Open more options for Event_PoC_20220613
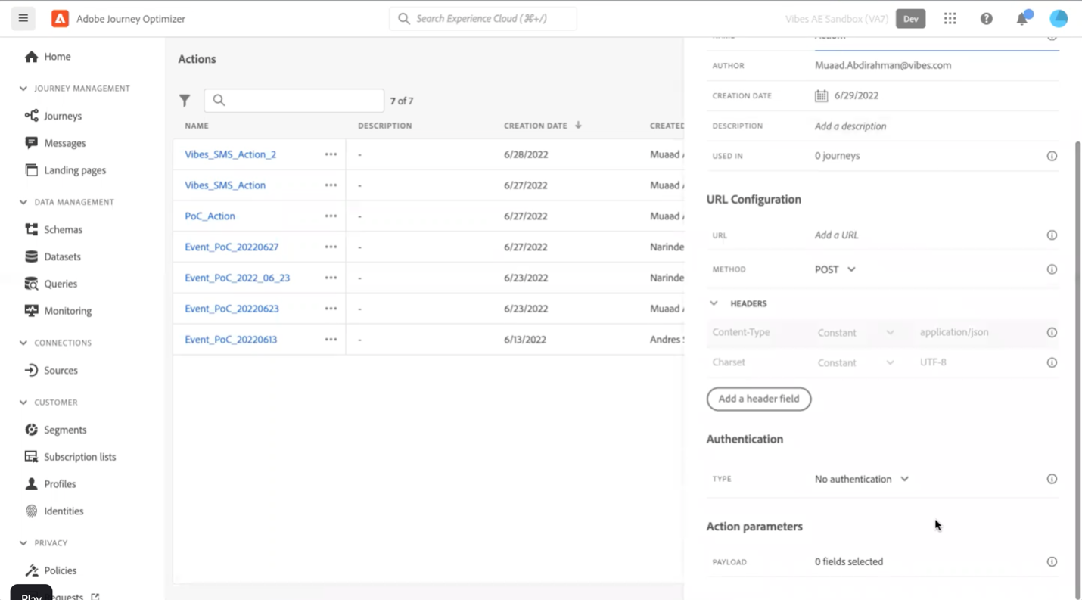Image resolution: width=1082 pixels, height=603 pixels. coord(331,340)
